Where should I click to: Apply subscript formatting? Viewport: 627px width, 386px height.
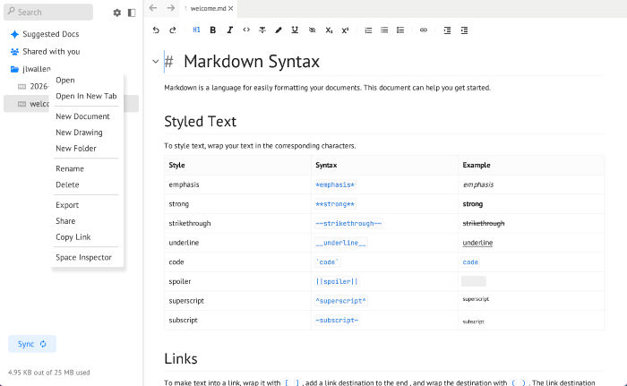click(x=329, y=30)
